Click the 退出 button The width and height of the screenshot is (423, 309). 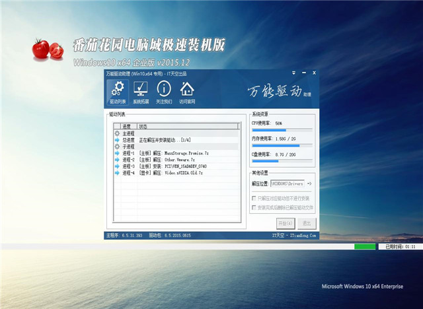[x=307, y=223]
